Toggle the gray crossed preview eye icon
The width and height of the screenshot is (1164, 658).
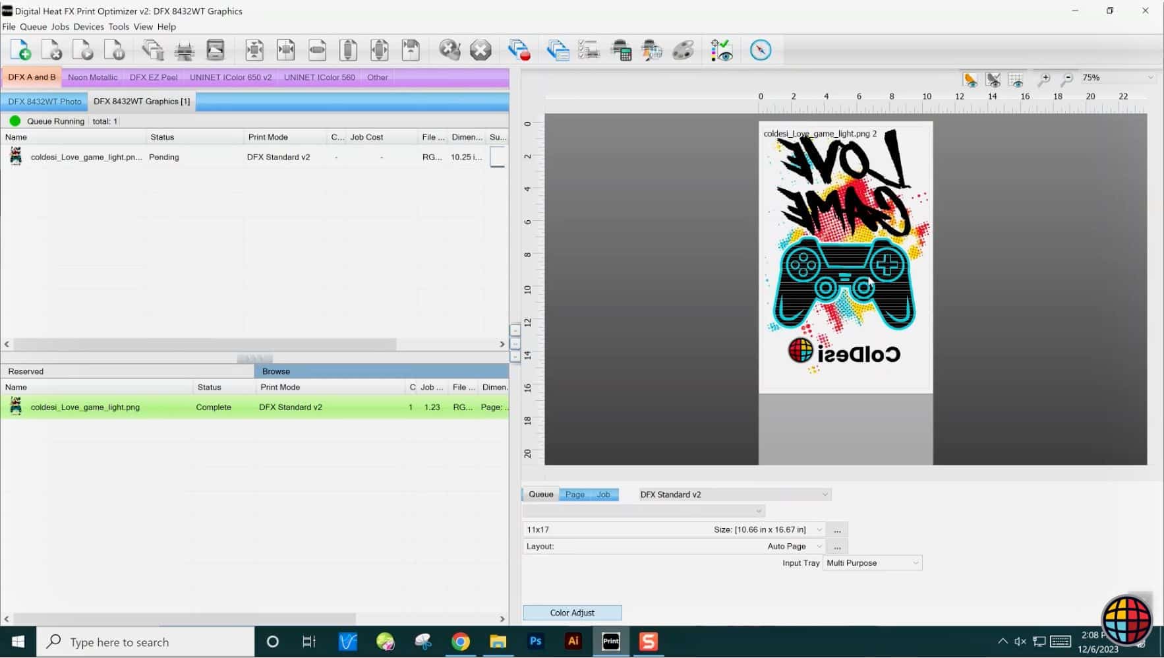pyautogui.click(x=993, y=80)
